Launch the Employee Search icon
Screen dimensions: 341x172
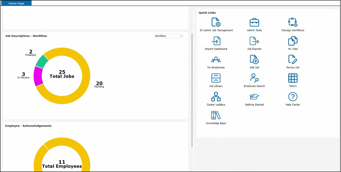(x=254, y=78)
